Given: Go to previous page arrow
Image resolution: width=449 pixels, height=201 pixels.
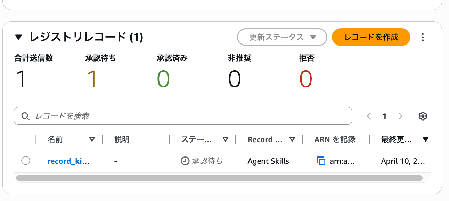Looking at the screenshot, I should click(x=369, y=116).
